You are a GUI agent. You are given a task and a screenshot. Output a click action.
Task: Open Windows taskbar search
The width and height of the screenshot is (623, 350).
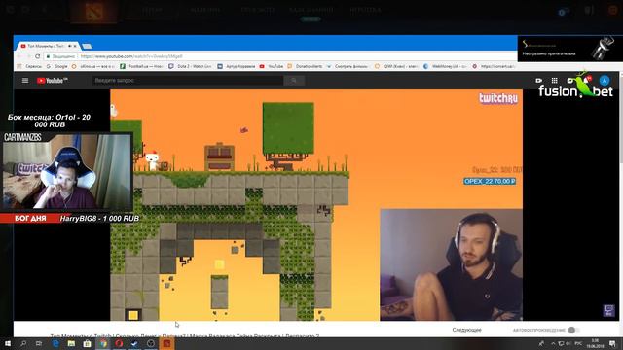(23, 343)
